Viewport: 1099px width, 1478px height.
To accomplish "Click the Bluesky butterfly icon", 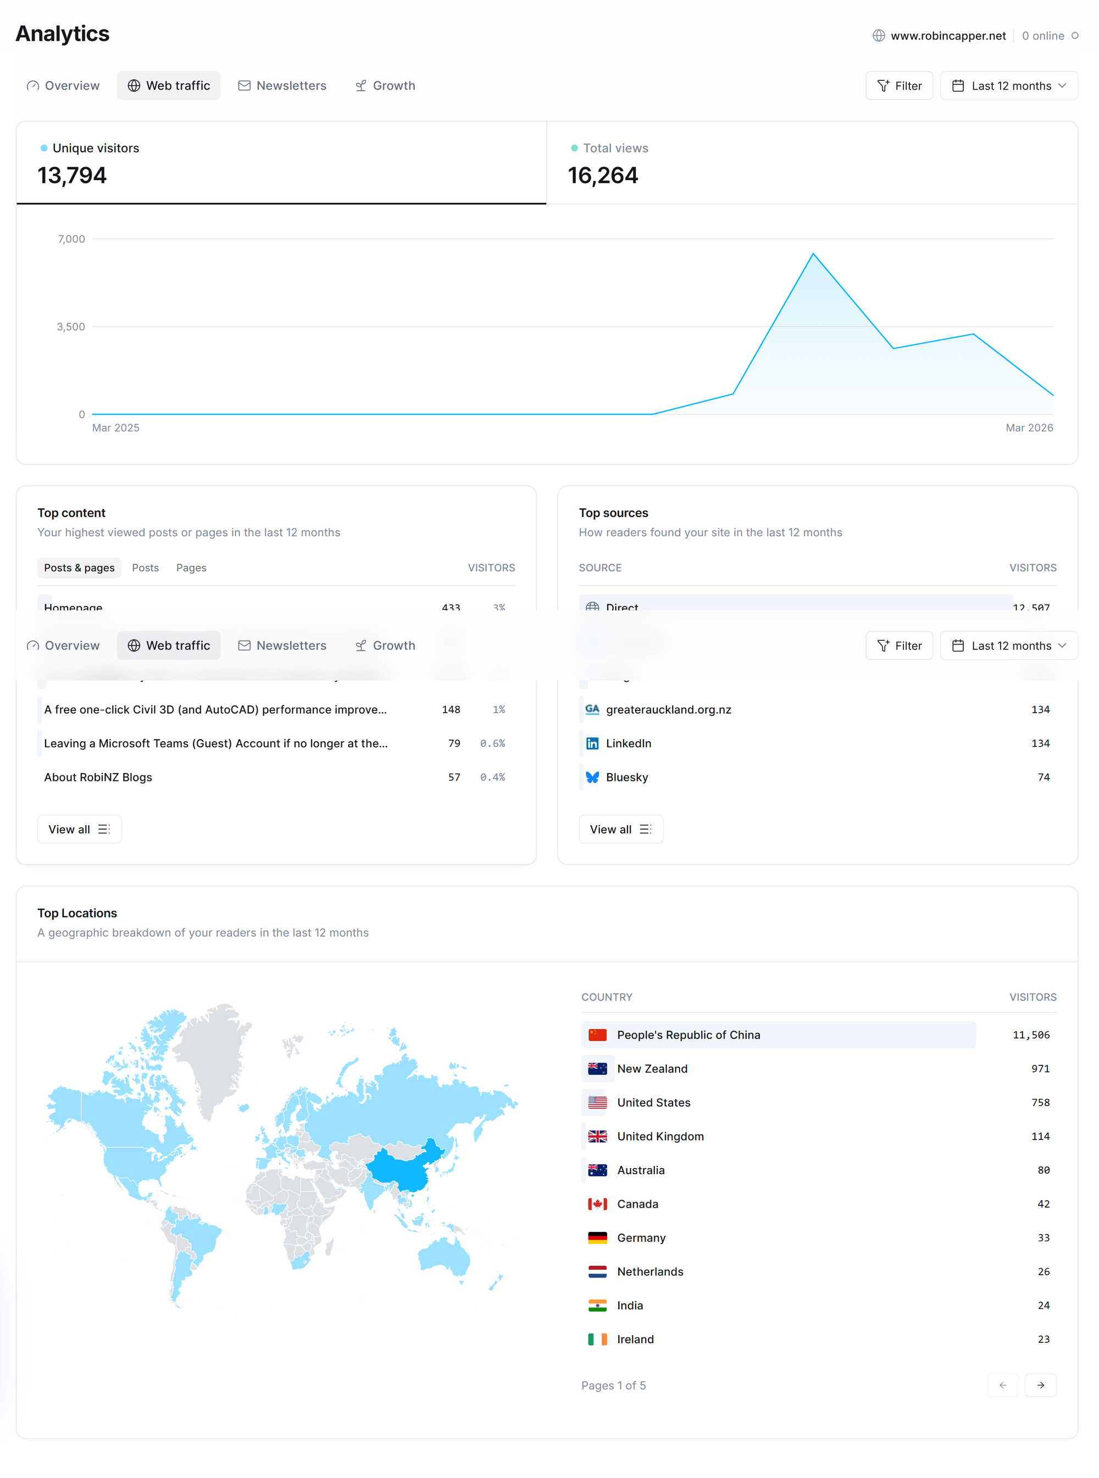I will tap(592, 777).
